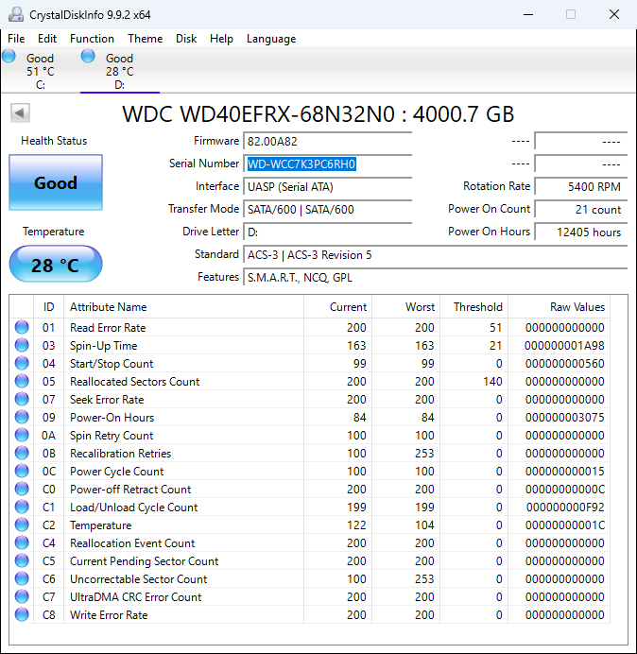Open the File menu

tap(16, 39)
